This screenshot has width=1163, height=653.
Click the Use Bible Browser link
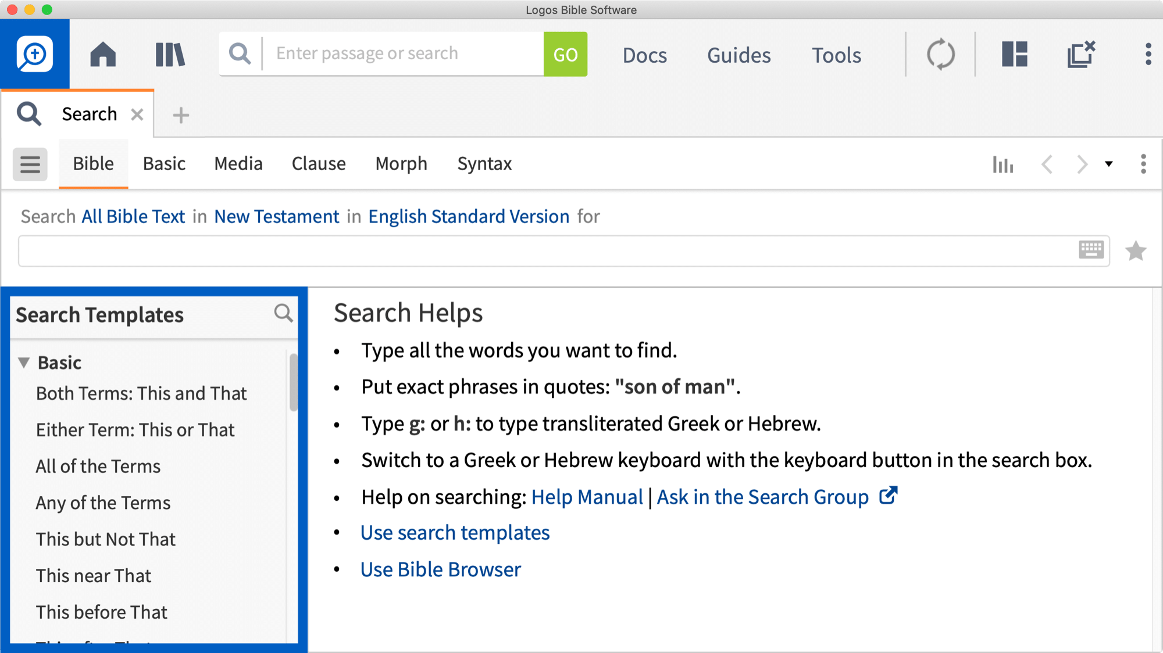coord(440,569)
